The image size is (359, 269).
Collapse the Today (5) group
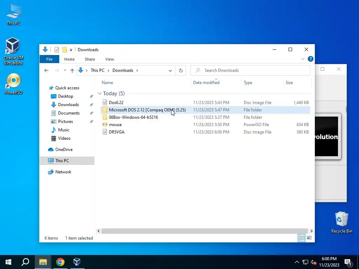(x=100, y=94)
